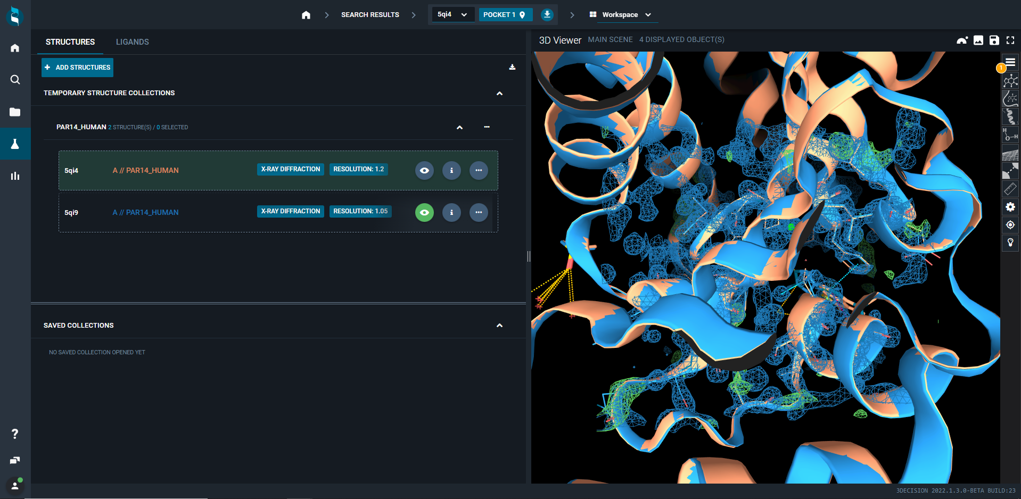Switch to the Structures tab

[70, 42]
